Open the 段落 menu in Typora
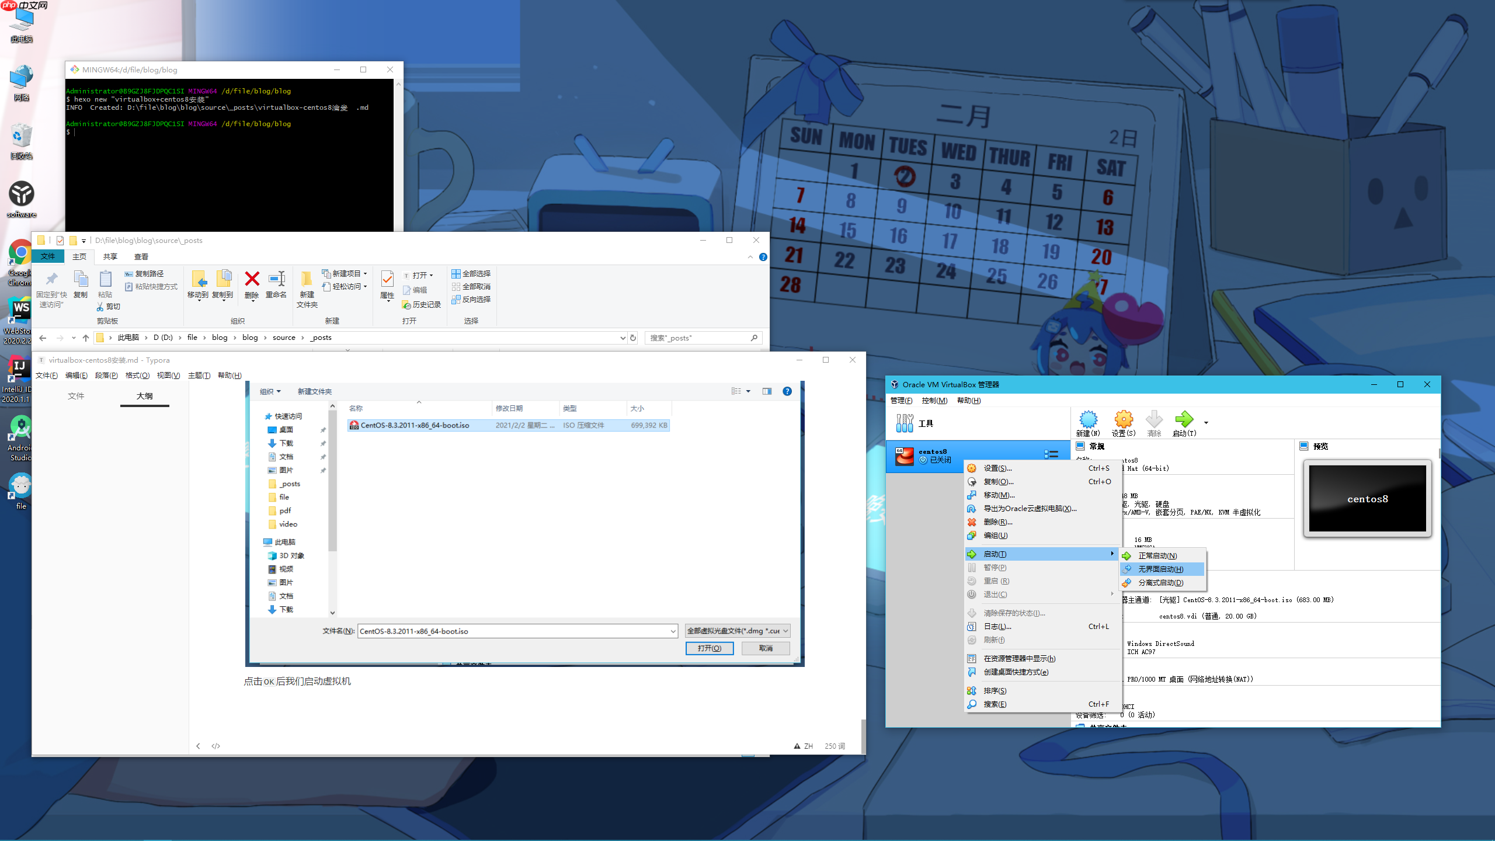The width and height of the screenshot is (1495, 841). coord(105,376)
